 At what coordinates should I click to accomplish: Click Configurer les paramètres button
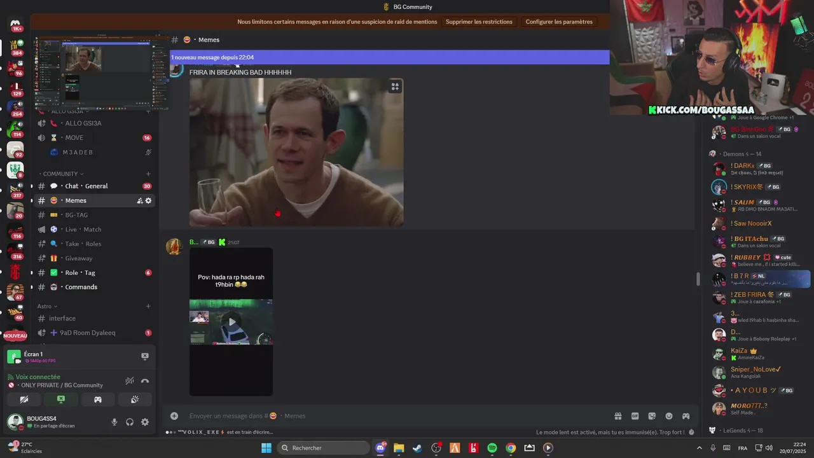point(559,22)
